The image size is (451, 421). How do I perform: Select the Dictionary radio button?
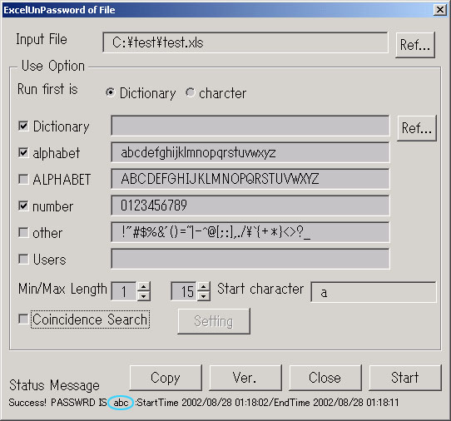click(x=110, y=92)
